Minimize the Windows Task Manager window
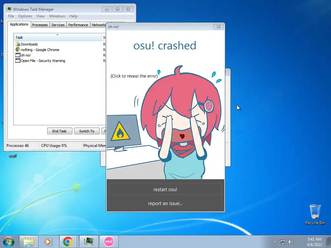This screenshot has height=248, width=331. tap(107, 9)
